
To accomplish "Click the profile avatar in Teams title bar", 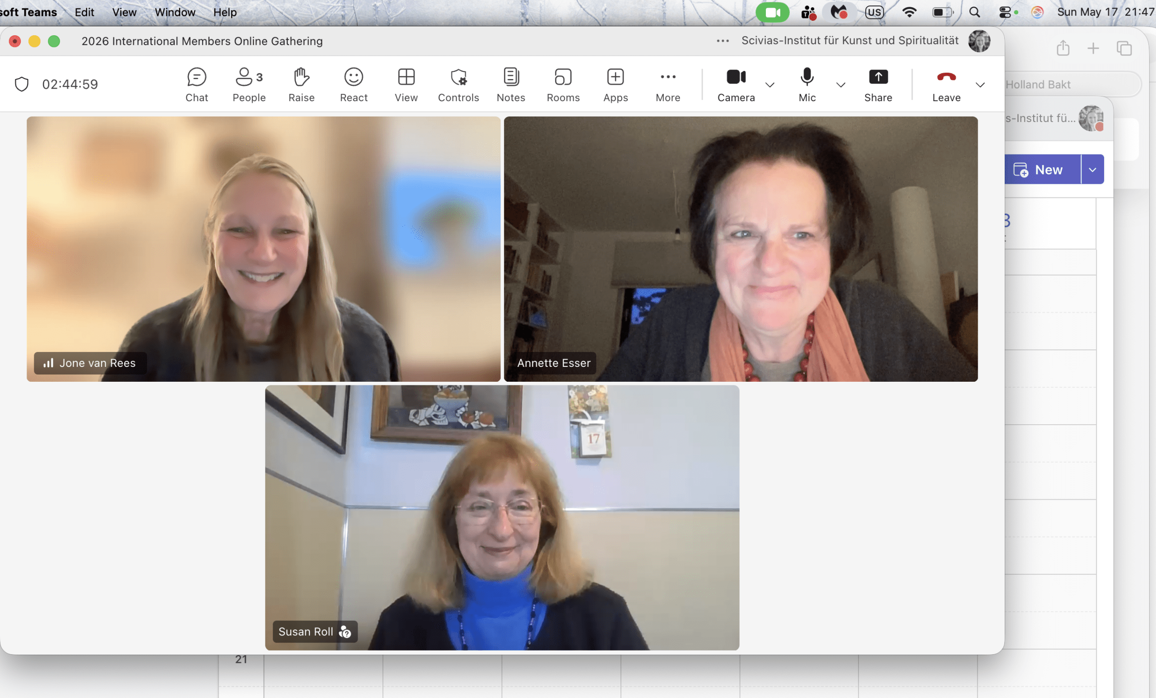I will [979, 41].
